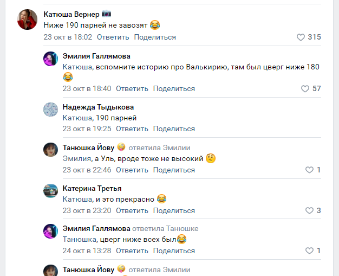The width and height of the screenshot is (339, 276).
Task: Click heart on Танюшка's comment about Уль
Action: coord(309,170)
